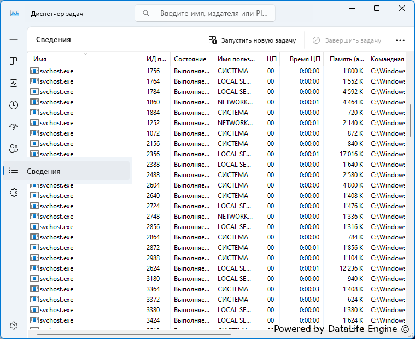Focus the search field for name or PID

pos(205,13)
